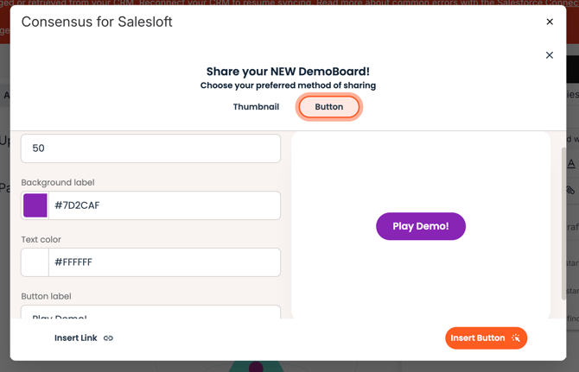
Task: Open the purple background color swatch
Action: [35, 205]
